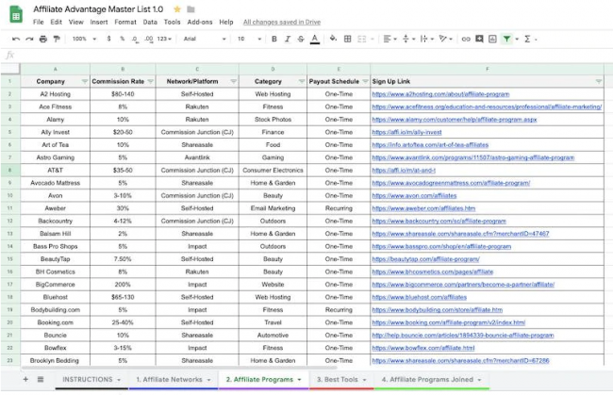
Task: Open the Add-ons menu
Action: pos(200,22)
